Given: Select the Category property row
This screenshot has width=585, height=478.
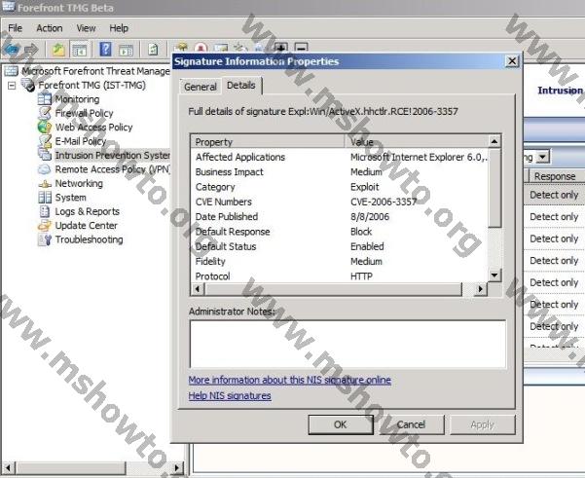Looking at the screenshot, I should point(340,187).
